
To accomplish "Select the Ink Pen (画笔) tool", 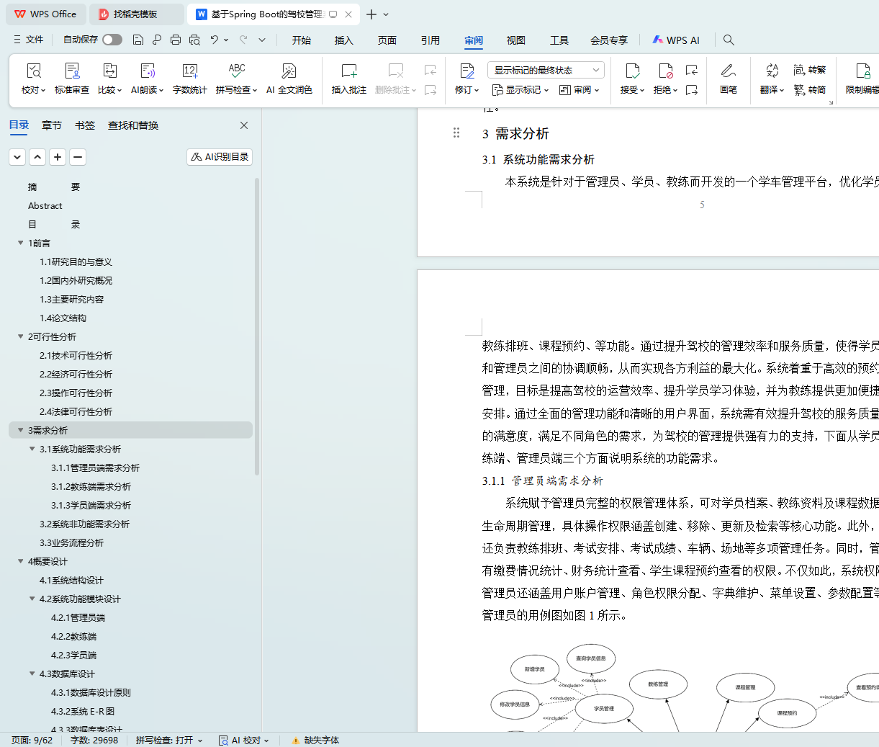I will 728,71.
